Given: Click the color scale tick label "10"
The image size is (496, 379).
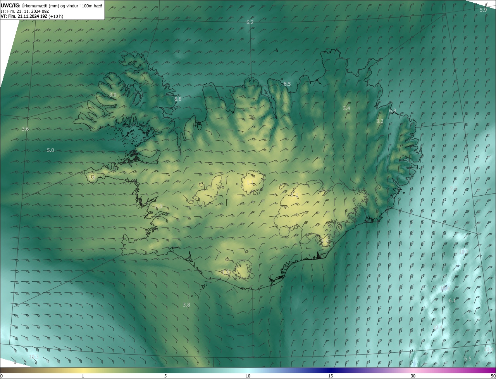Looking at the screenshot, I should [x=248, y=376].
